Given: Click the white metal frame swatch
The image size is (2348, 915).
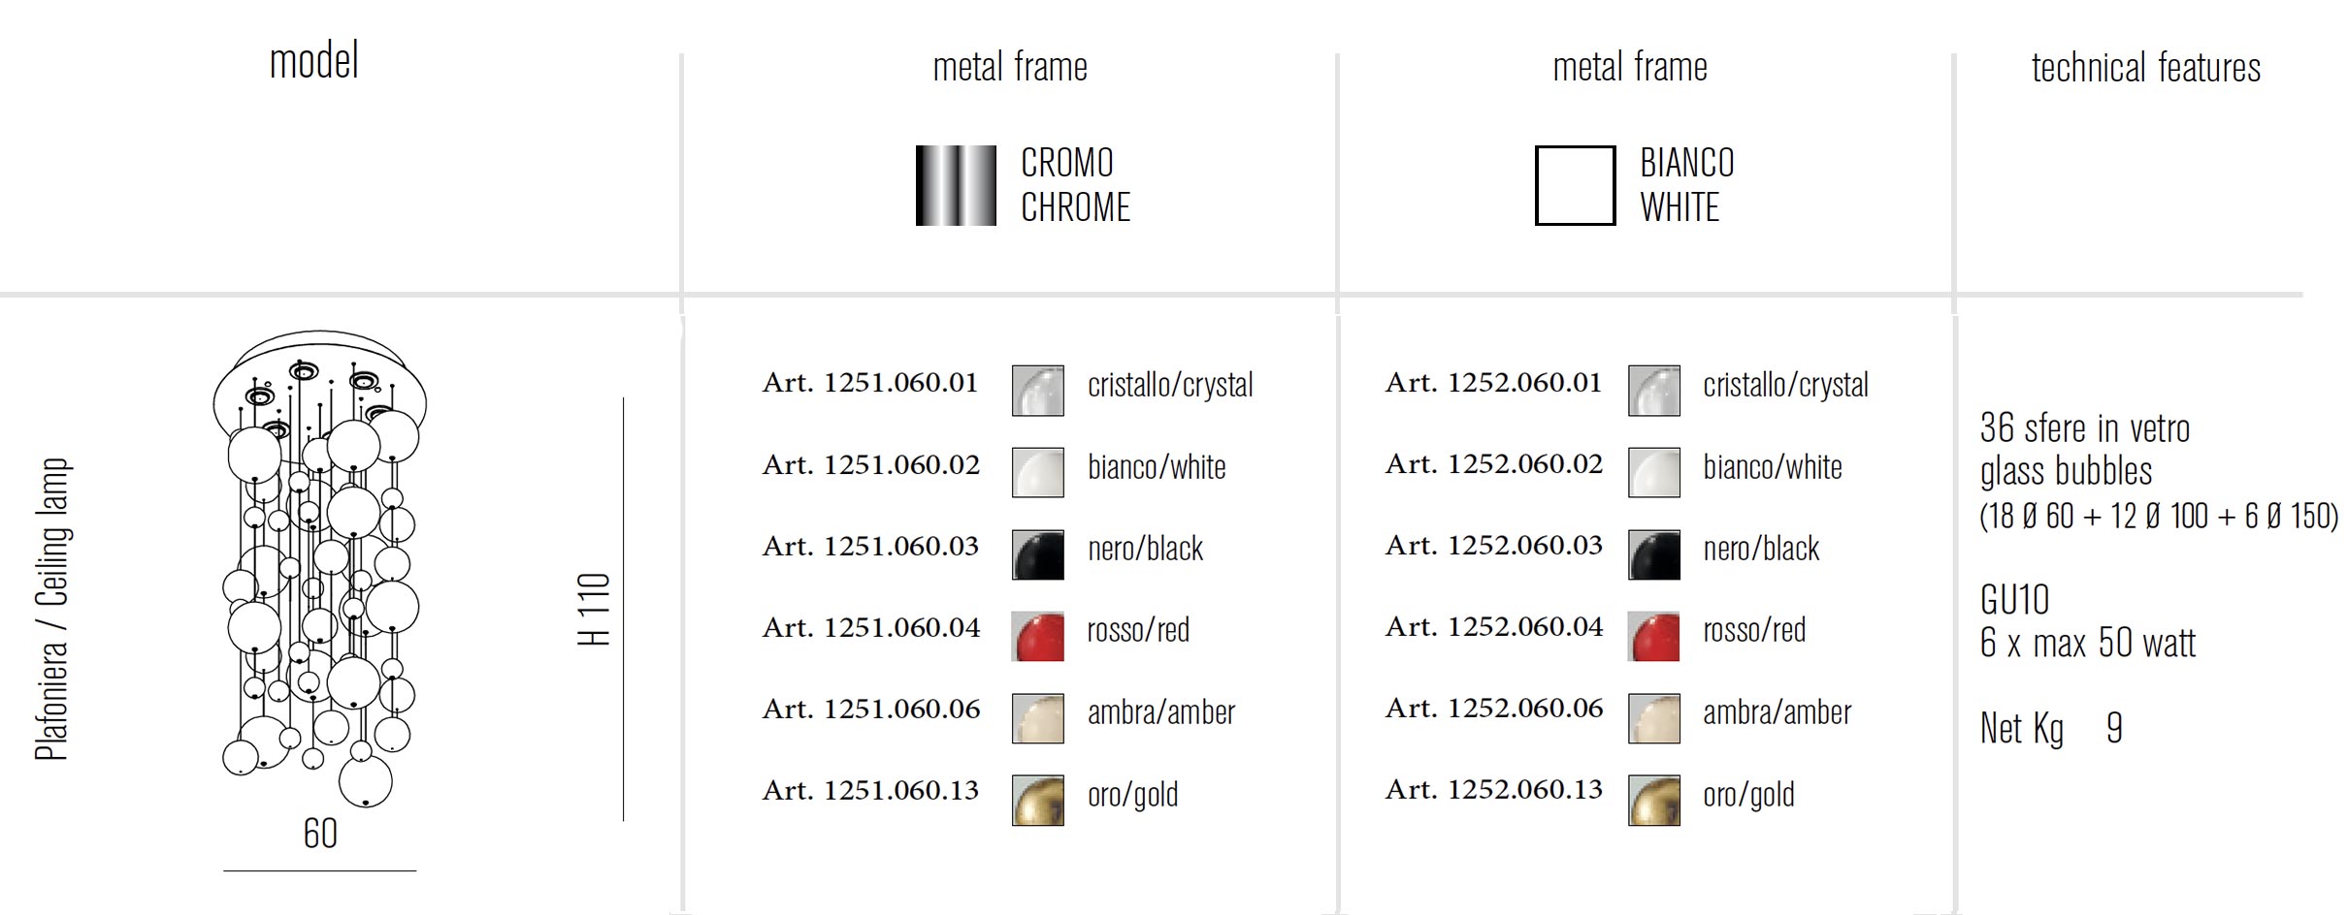Looking at the screenshot, I should [1575, 185].
